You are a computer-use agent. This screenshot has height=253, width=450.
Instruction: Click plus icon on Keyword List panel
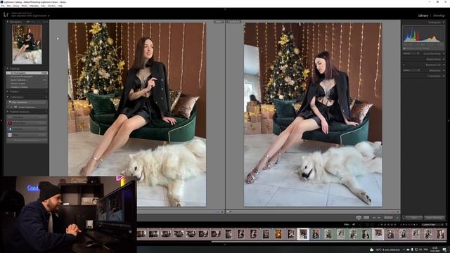[404, 65]
